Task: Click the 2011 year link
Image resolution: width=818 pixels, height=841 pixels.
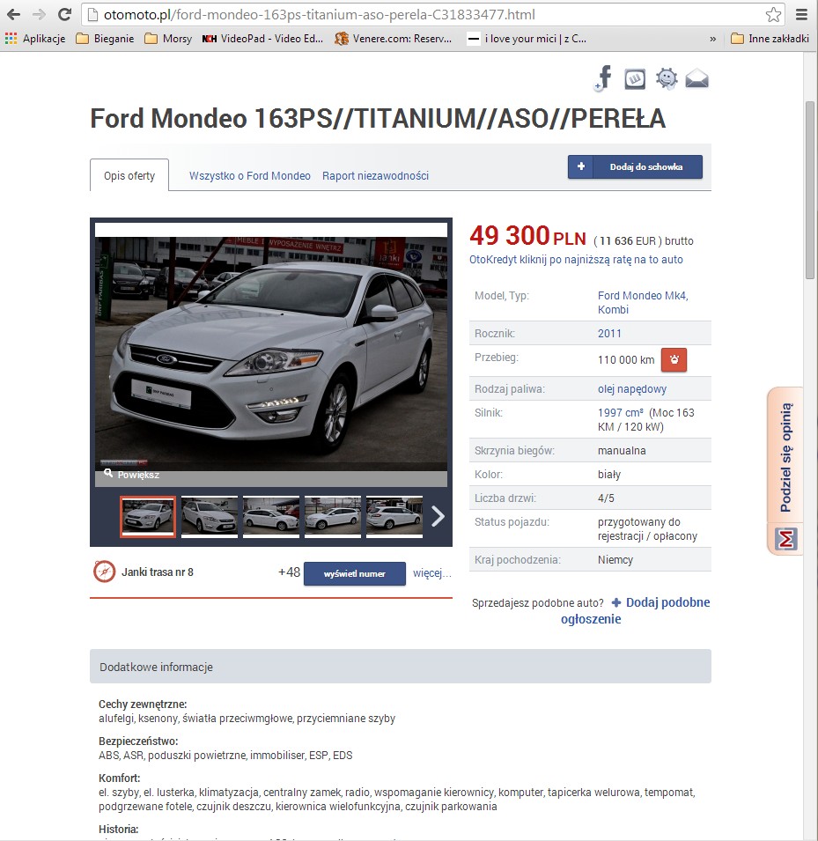Action: 609,334
